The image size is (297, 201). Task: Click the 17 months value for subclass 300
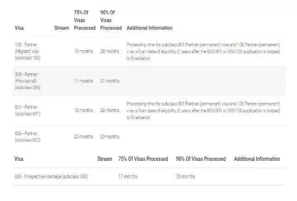(128, 177)
